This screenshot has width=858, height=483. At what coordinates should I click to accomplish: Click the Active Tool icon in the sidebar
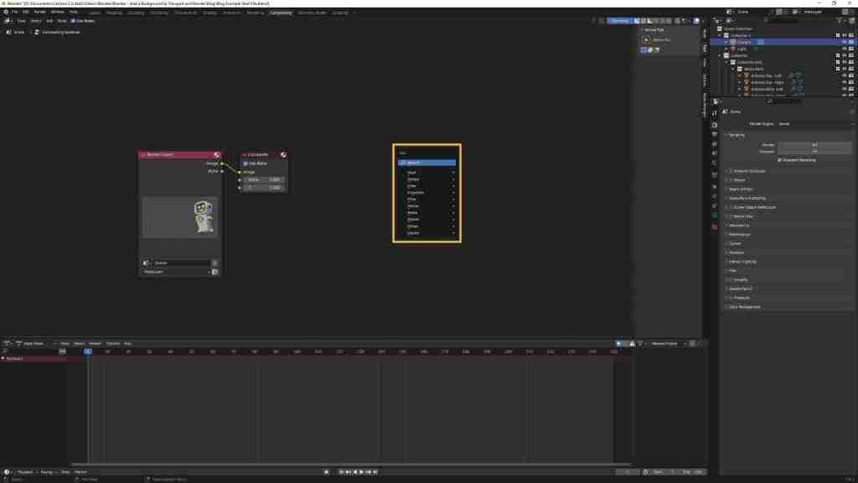[x=646, y=39]
